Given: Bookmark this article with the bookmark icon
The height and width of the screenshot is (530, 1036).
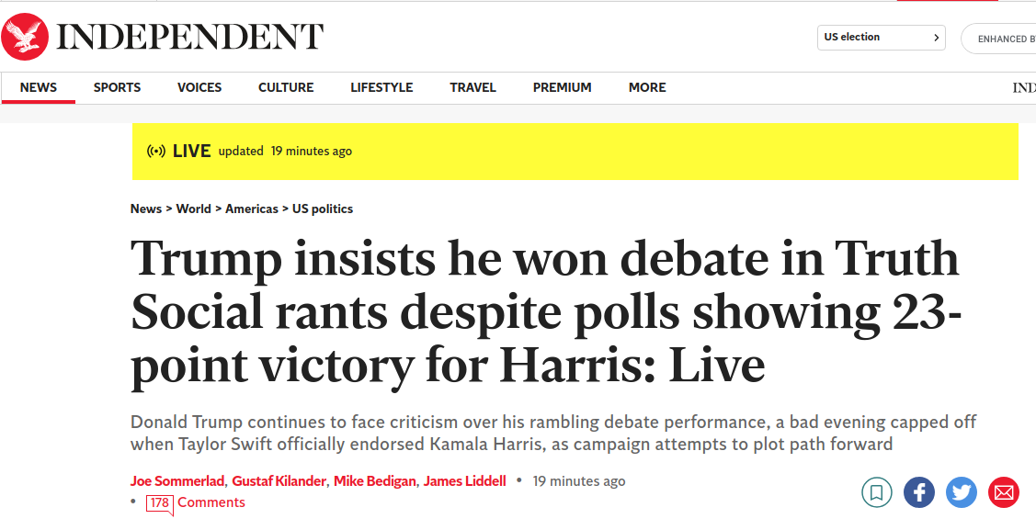Looking at the screenshot, I should coord(877,492).
